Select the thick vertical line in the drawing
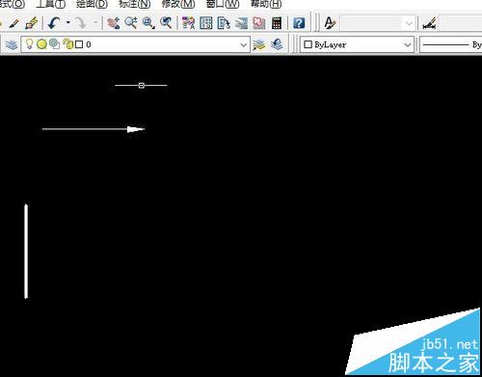The image size is (482, 377). (x=26, y=252)
